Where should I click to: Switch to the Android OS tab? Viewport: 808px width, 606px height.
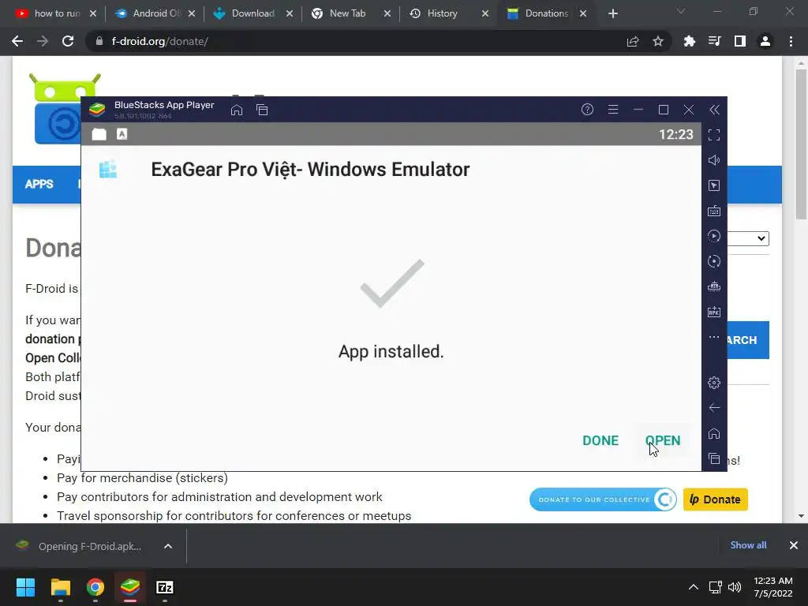coord(155,13)
